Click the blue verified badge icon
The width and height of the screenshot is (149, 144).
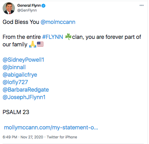43,6
